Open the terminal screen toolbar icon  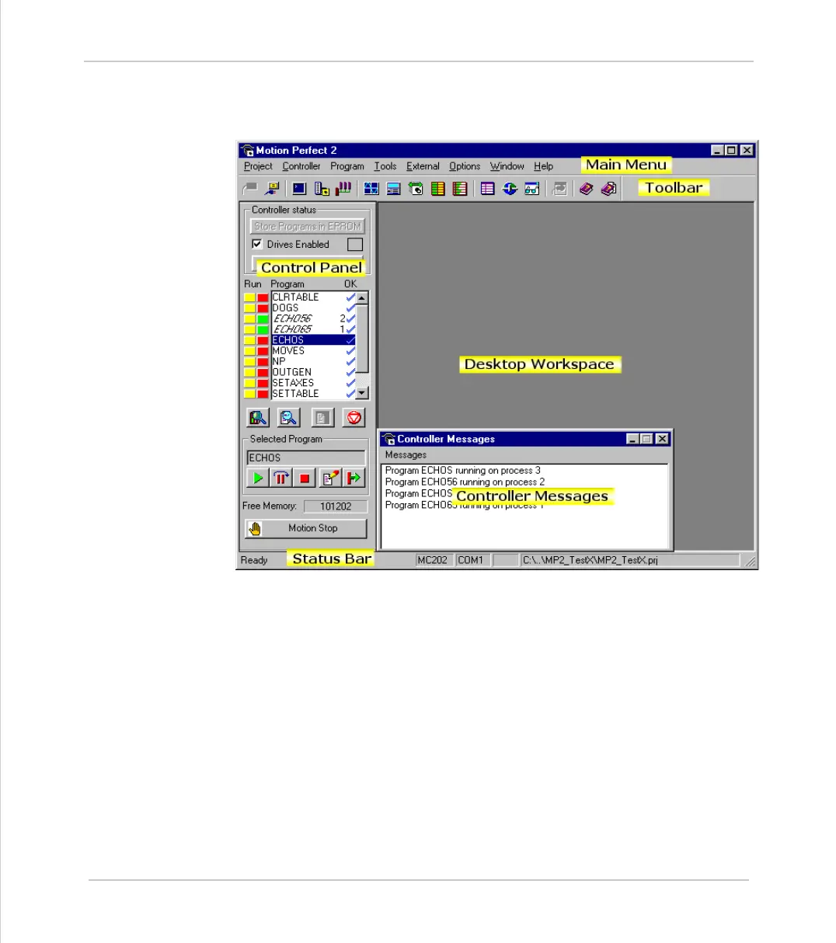(x=299, y=188)
